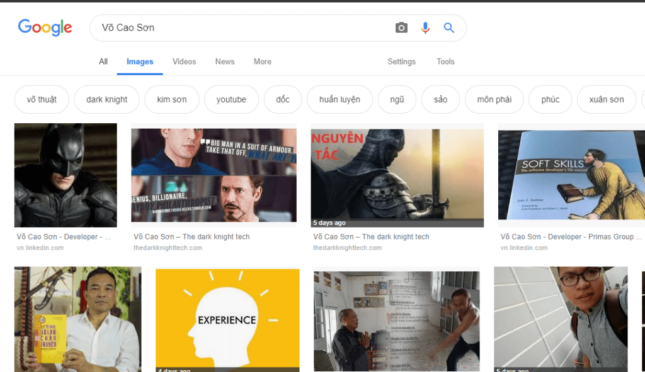
Task: Open the Nguyên Tắc knight image
Action: coord(397,178)
